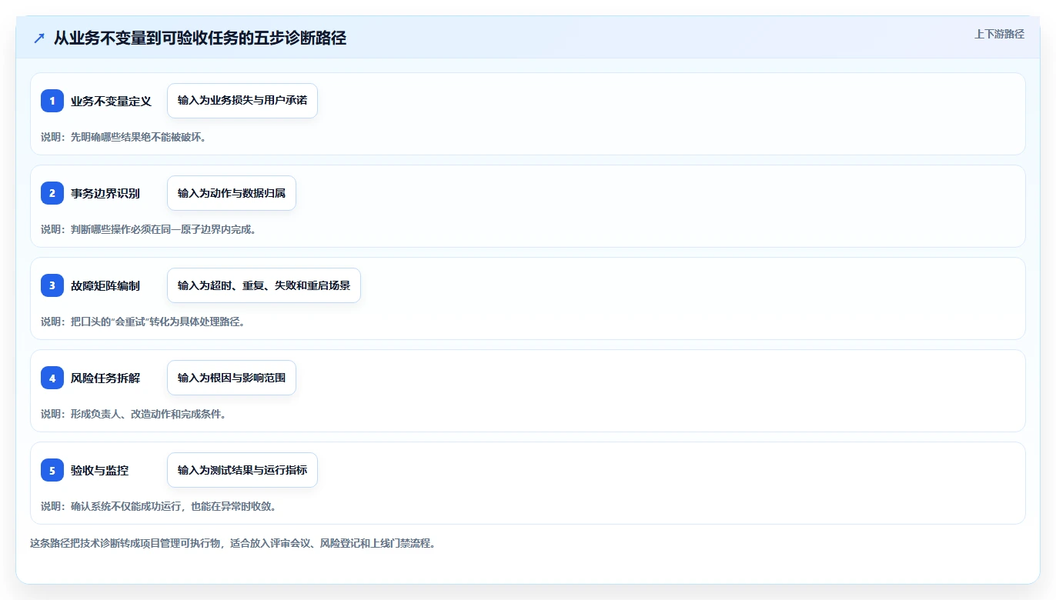Click the note 先明确哪些结果绝不能被破坏
The image size is (1056, 600).
(x=125, y=137)
